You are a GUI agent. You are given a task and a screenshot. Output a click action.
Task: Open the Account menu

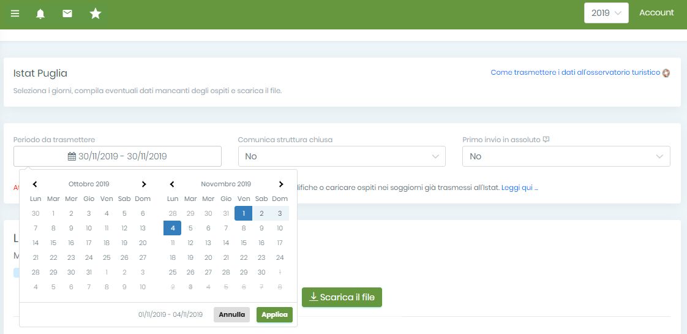click(656, 13)
